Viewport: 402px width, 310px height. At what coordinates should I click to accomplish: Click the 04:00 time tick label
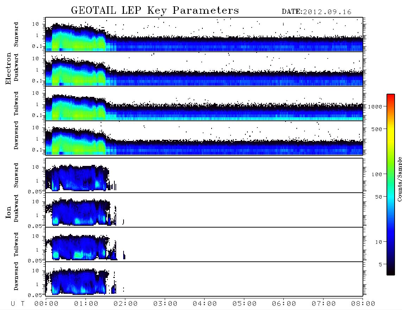click(205, 304)
